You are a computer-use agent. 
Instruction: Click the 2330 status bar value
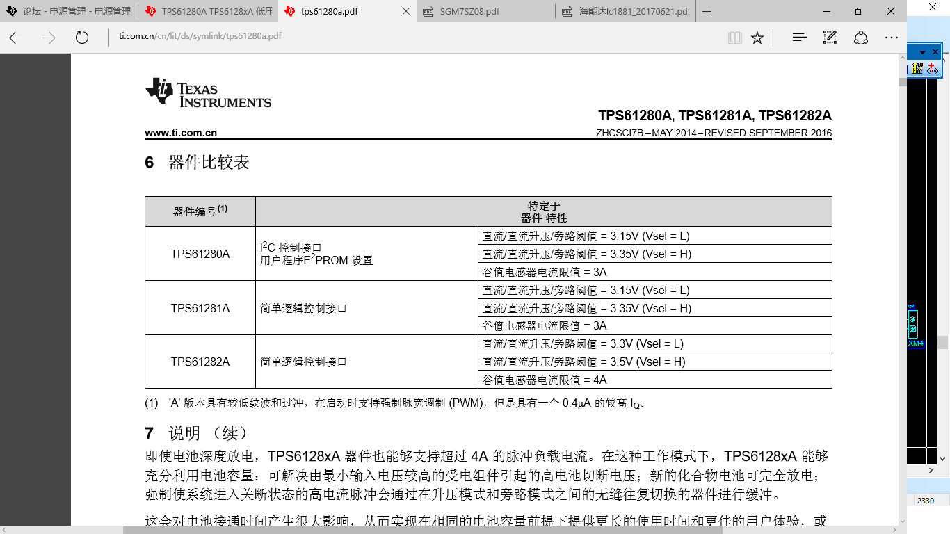click(926, 501)
